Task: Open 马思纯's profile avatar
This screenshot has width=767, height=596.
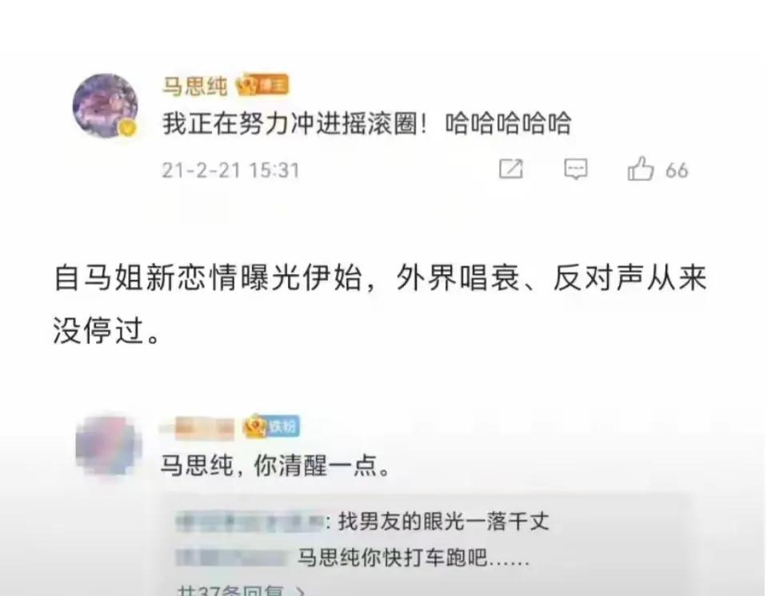Action: tap(105, 105)
